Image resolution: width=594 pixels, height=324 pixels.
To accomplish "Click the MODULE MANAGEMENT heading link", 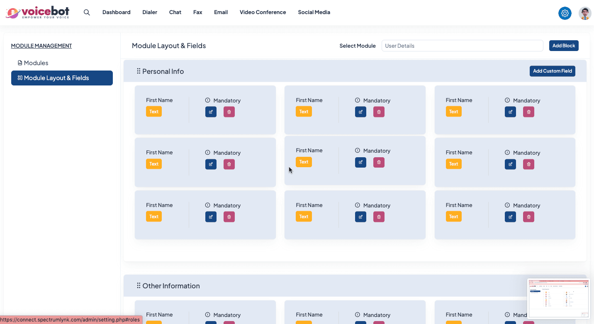I will click(x=41, y=46).
